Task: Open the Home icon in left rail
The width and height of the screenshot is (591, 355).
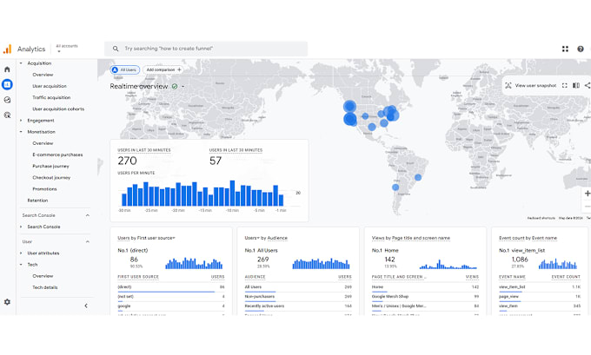Action: point(7,69)
